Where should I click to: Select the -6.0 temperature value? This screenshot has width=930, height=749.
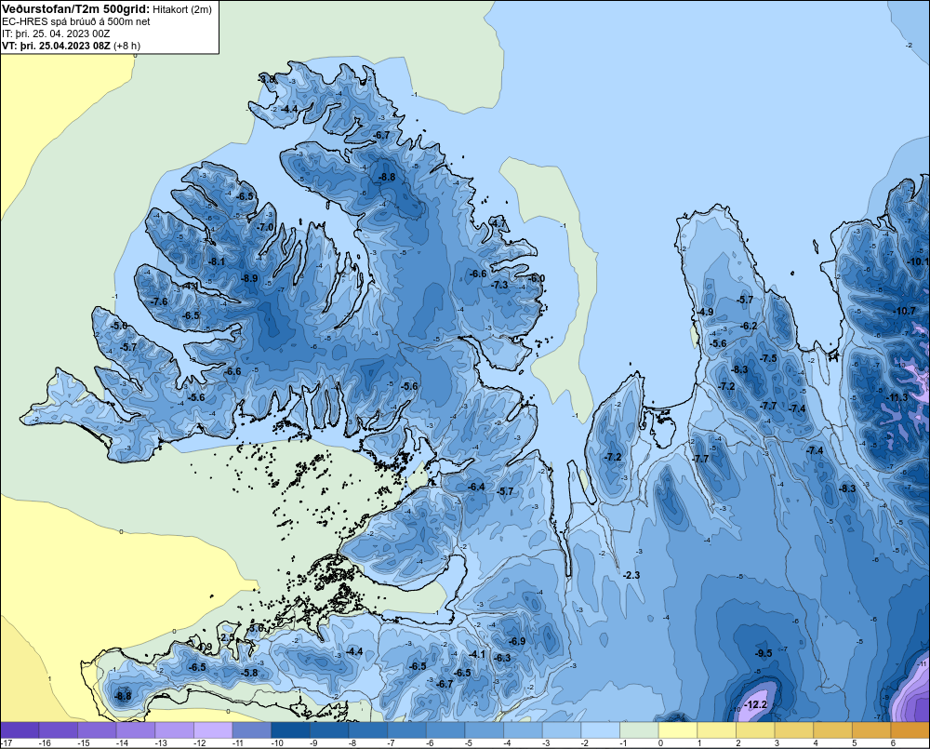(537, 278)
